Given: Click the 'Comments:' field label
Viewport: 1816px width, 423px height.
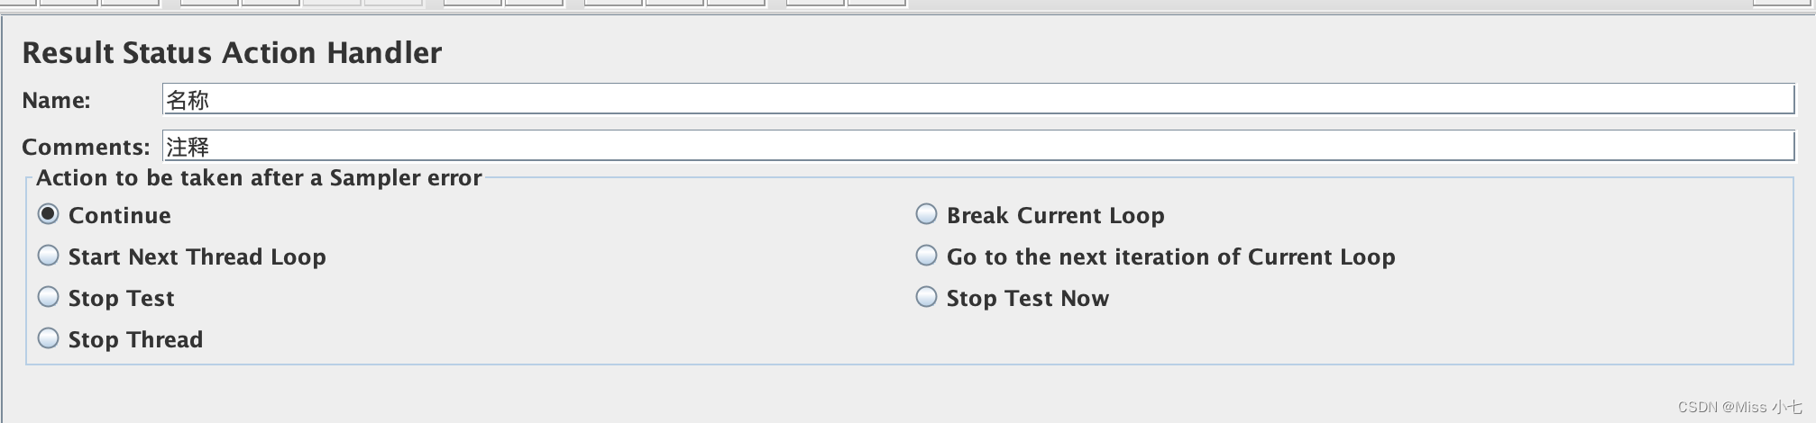Looking at the screenshot, I should tap(86, 147).
